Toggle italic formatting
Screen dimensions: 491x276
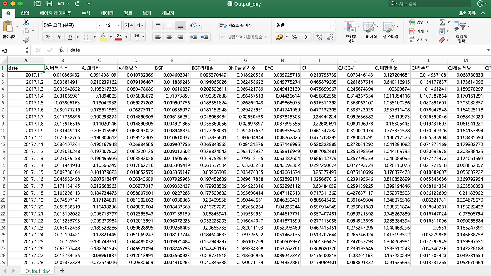coord(59,37)
